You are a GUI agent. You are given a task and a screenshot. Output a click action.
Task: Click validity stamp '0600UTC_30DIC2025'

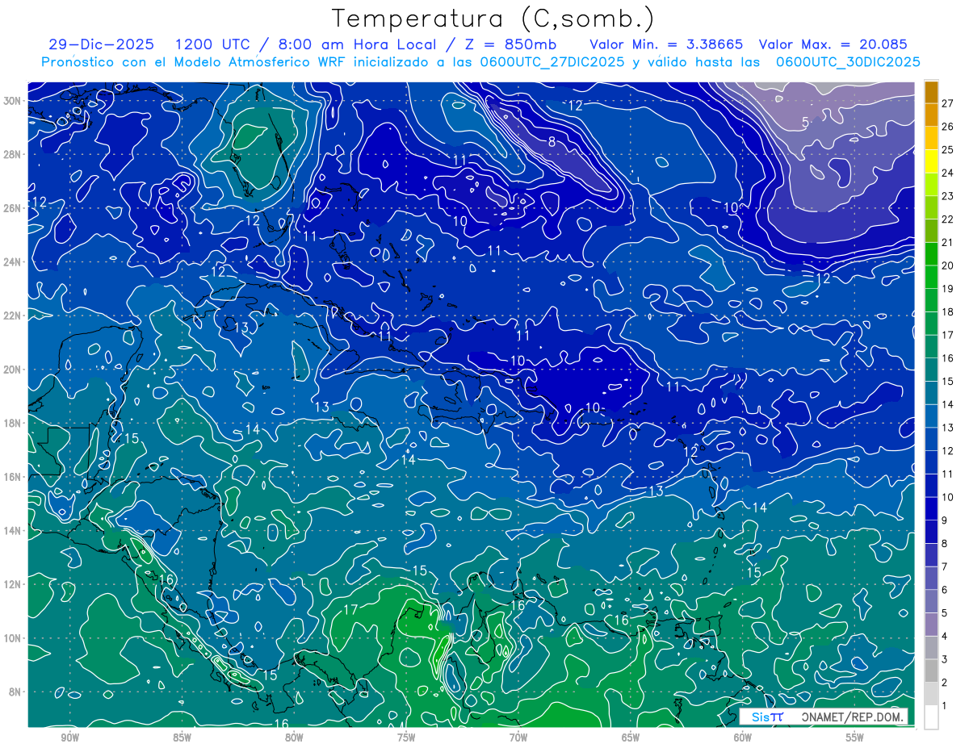(x=848, y=62)
